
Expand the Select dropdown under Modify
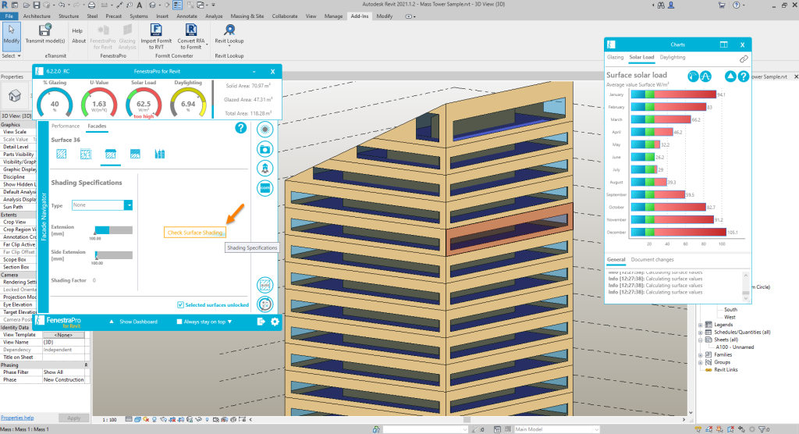click(x=11, y=55)
